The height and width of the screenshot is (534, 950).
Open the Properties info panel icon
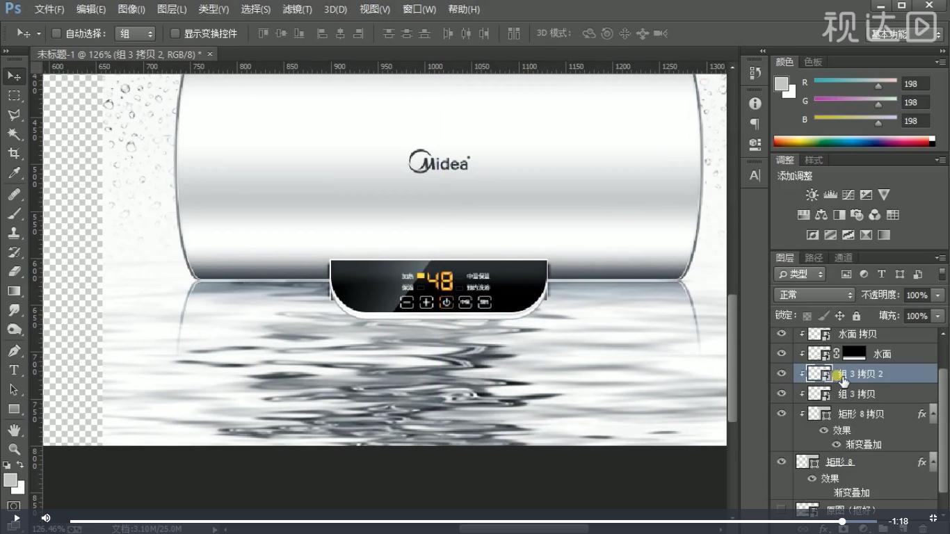coord(755,103)
